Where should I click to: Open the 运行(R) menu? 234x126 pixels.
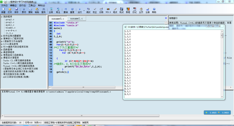(x=22, y=5)
